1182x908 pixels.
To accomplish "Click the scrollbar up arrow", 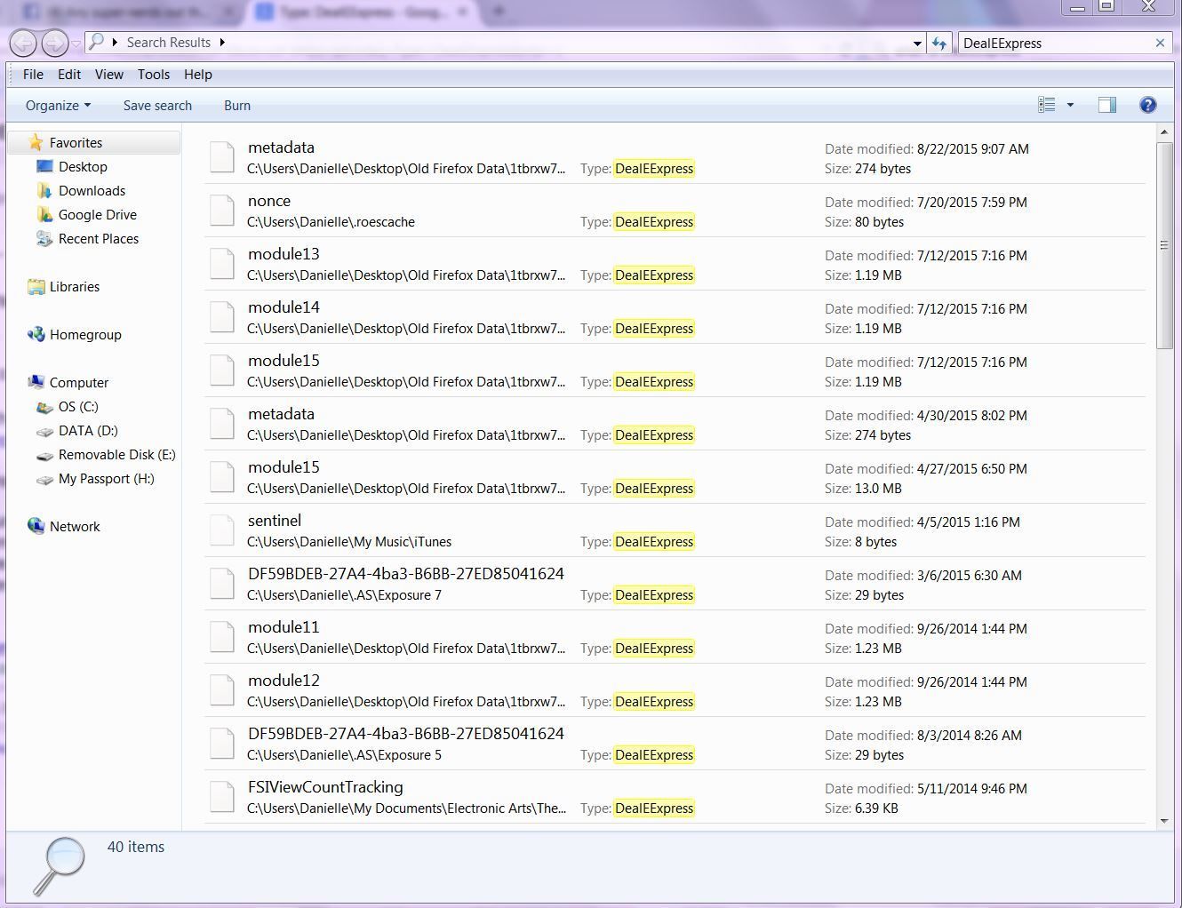I will click(1164, 132).
